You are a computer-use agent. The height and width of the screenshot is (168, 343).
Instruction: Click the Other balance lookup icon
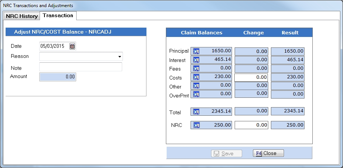click(x=197, y=86)
